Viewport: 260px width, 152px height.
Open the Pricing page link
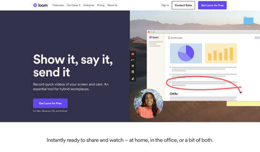101,5
